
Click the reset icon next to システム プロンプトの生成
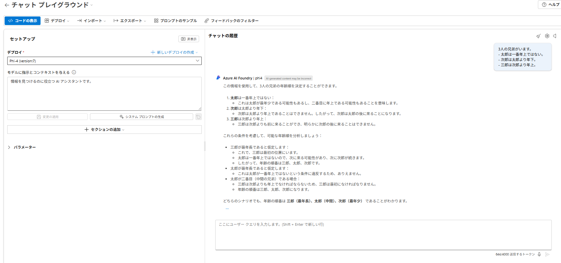(x=198, y=117)
